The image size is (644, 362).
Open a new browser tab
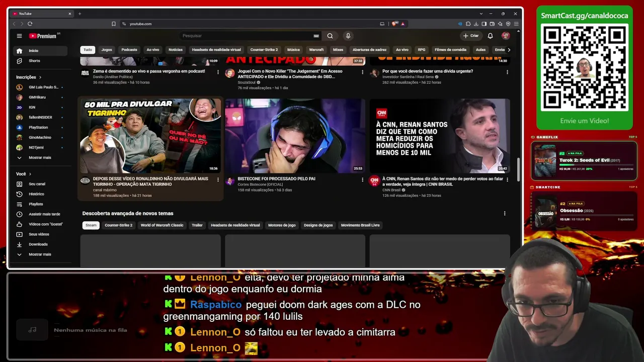(79, 14)
